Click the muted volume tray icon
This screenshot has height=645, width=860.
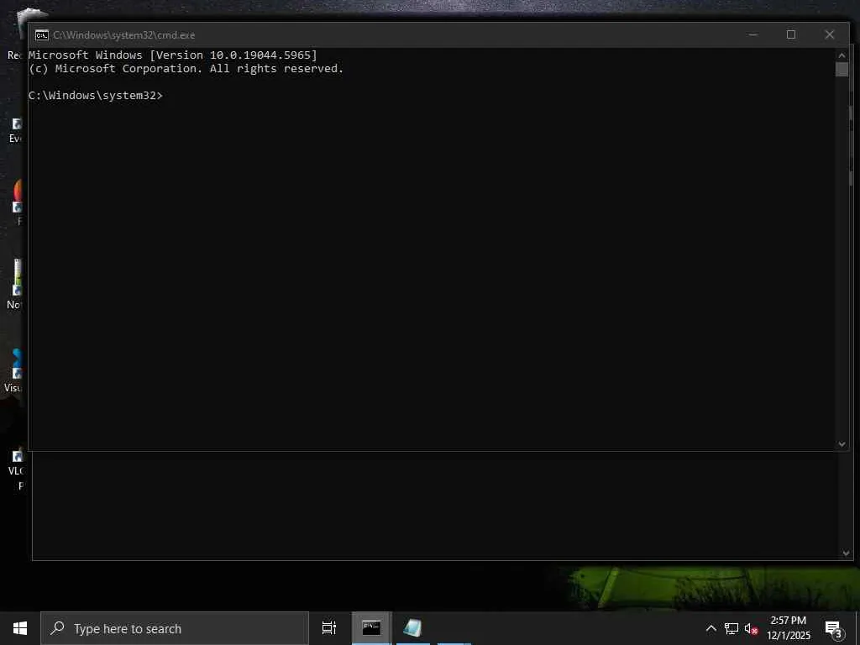point(751,629)
